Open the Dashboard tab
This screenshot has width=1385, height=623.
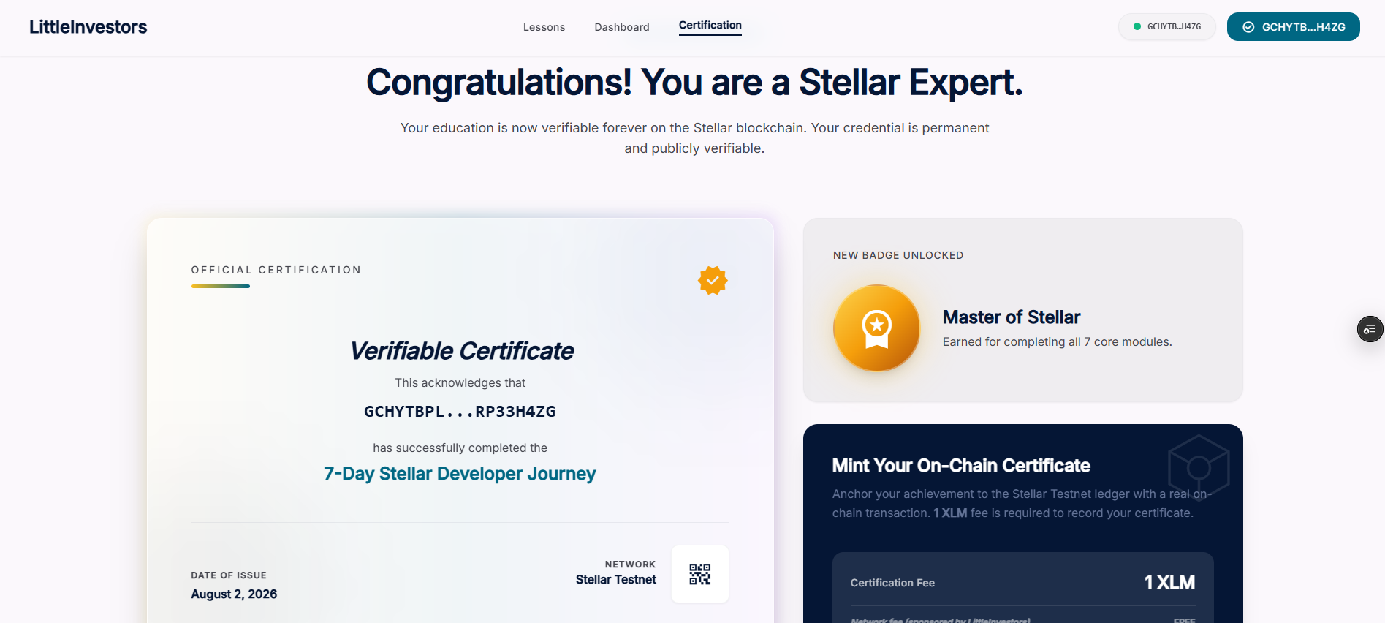[622, 27]
